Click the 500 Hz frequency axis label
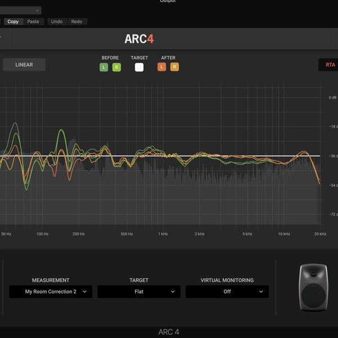 coord(127,234)
